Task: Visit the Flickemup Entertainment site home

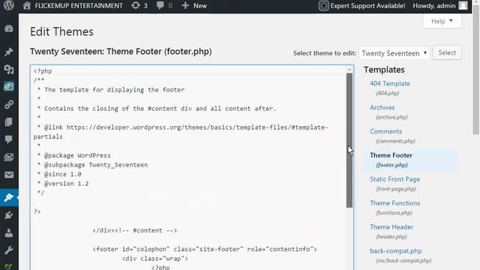Action: point(73,5)
